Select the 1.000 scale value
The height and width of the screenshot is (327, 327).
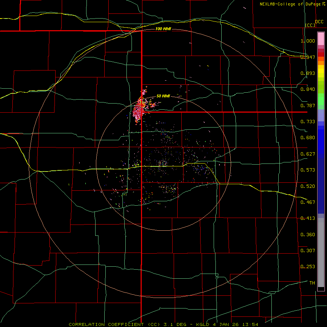[308, 41]
